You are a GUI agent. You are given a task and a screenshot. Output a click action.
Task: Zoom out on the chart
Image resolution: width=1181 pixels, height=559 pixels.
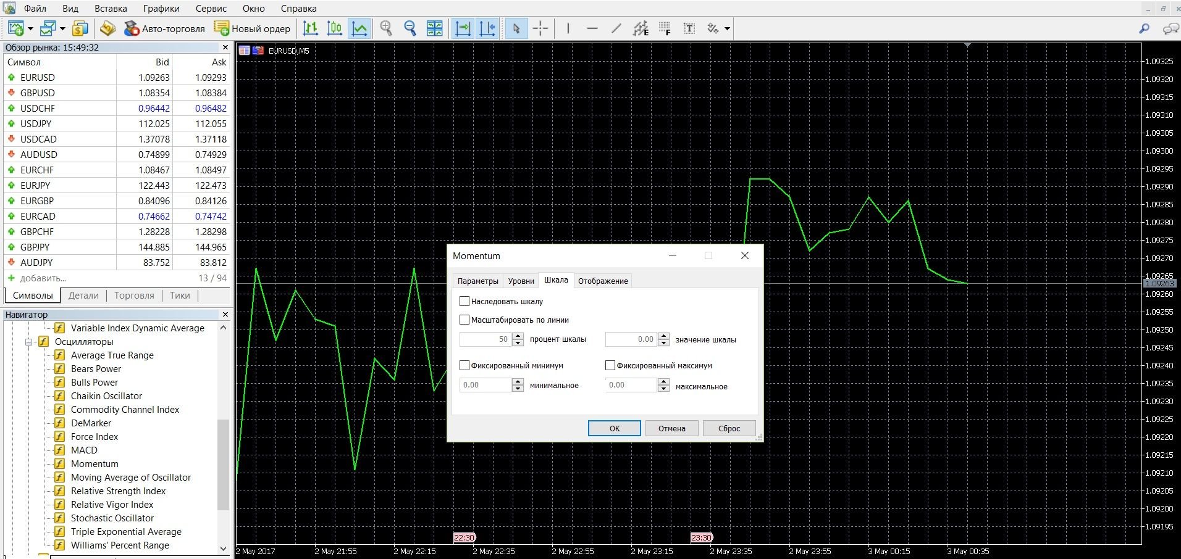(x=410, y=28)
